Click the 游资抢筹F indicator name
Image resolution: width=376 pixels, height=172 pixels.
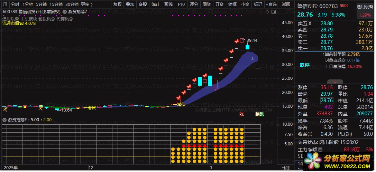(x=18, y=120)
